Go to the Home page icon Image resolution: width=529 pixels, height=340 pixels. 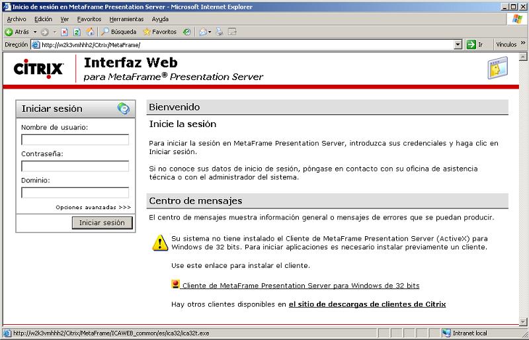(x=90, y=32)
